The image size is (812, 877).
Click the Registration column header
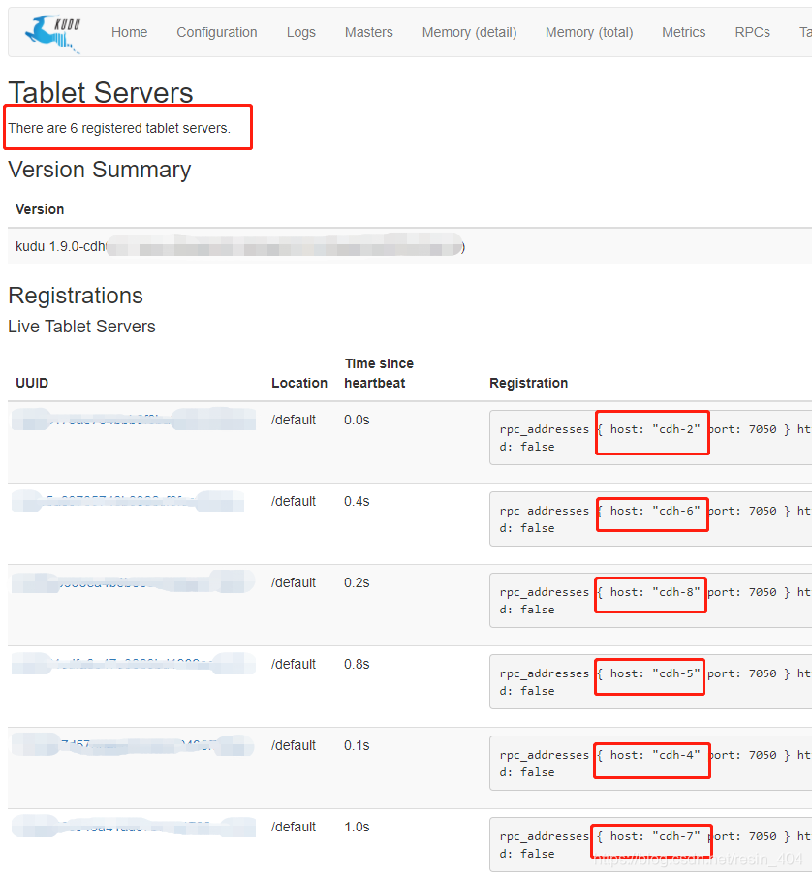528,383
